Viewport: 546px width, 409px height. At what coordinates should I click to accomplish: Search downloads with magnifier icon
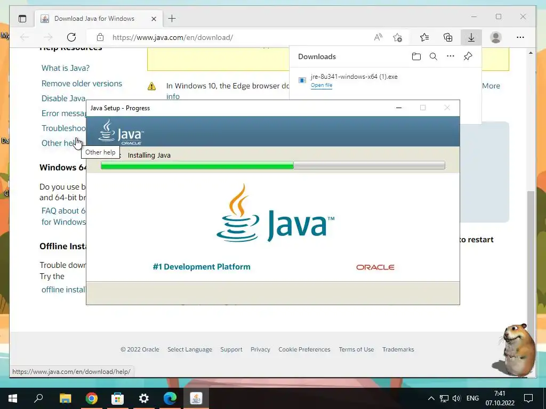(x=433, y=56)
